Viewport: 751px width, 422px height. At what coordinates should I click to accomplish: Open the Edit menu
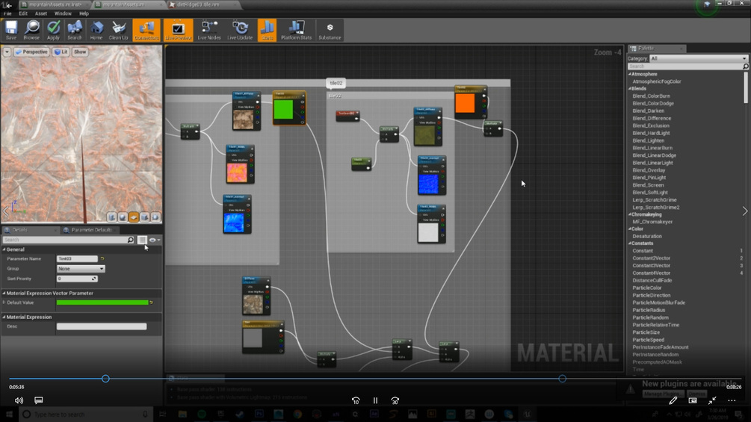pos(23,13)
